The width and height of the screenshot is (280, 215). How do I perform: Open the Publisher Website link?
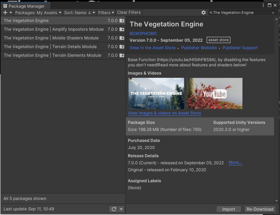pyautogui.click(x=199, y=48)
